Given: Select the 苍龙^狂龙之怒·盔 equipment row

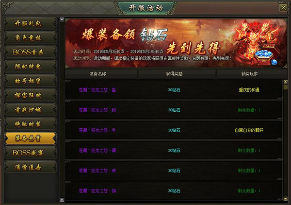Looking at the screenshot, I should pyautogui.click(x=174, y=90).
